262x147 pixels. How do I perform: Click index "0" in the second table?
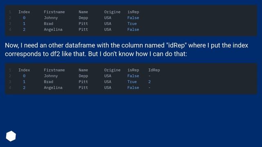(x=24, y=76)
